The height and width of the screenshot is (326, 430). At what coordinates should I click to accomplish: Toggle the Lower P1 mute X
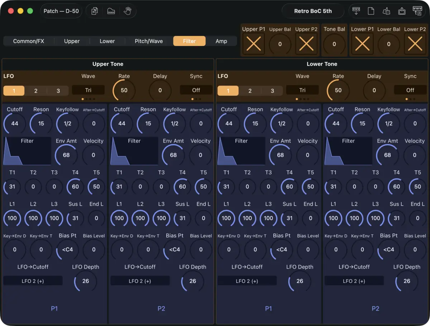[362, 44]
